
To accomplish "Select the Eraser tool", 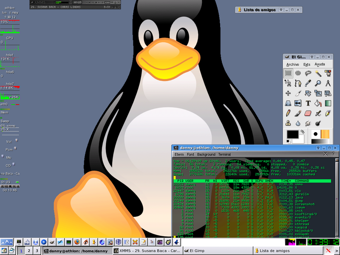I will click(x=307, y=113).
